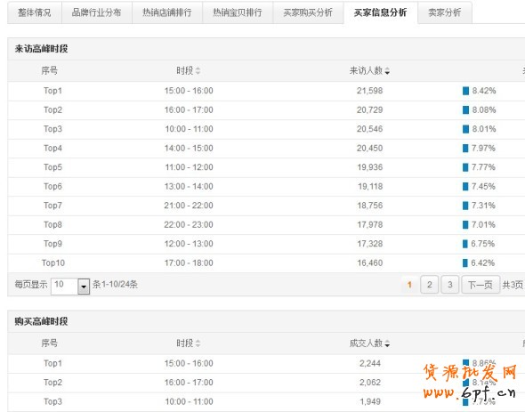Select purchase count 2,062
Viewport: 525px width, 412px height.
tap(370, 383)
